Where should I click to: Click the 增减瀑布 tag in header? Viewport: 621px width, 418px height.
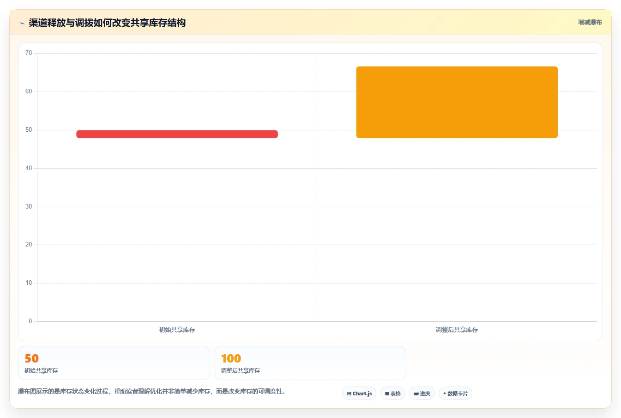tap(590, 22)
